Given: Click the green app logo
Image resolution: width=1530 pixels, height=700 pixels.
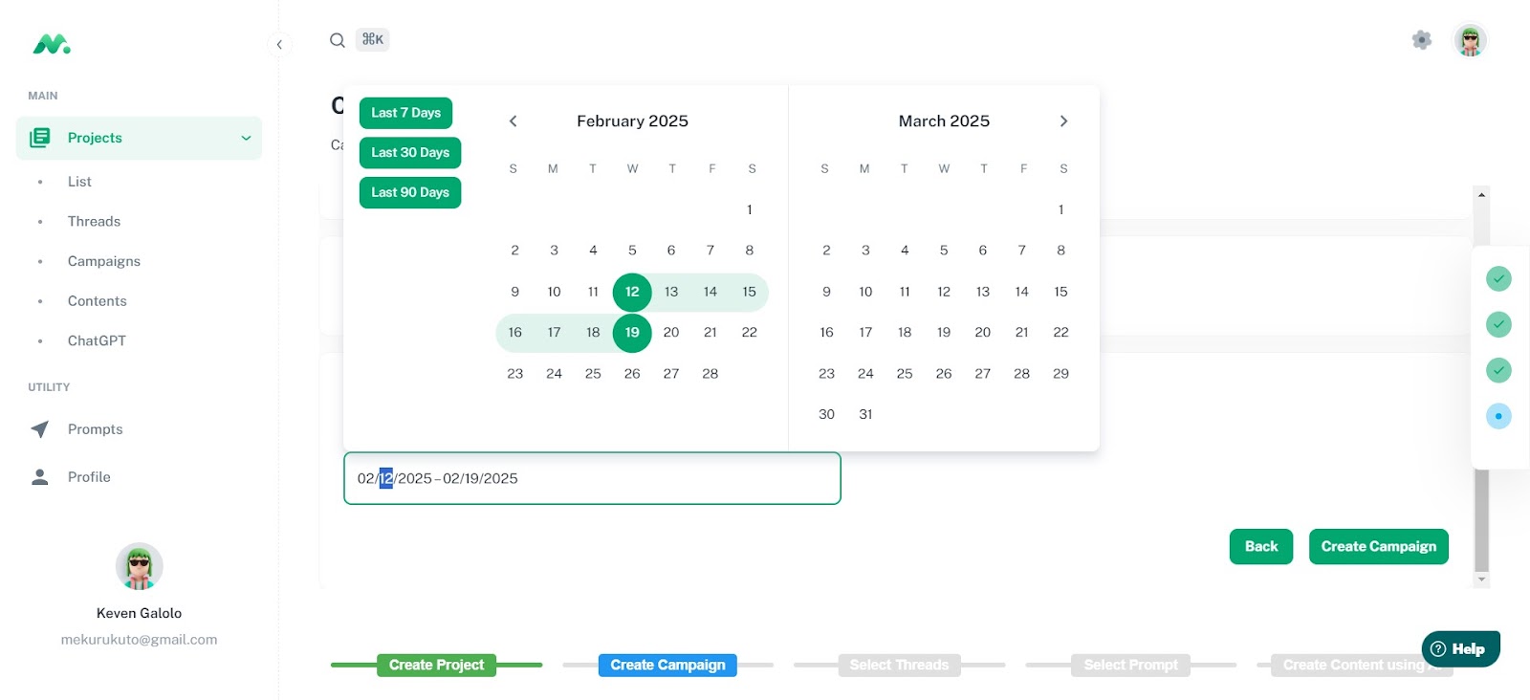Looking at the screenshot, I should point(52,44).
